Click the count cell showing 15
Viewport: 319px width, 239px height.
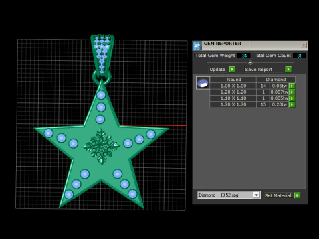(x=263, y=104)
